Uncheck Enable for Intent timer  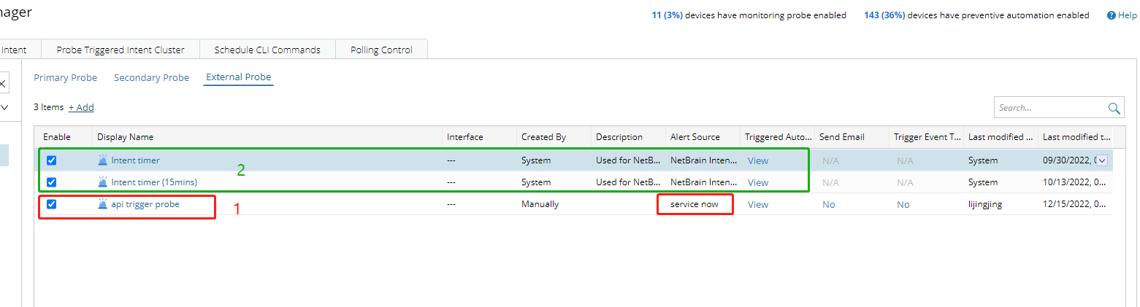click(x=52, y=160)
